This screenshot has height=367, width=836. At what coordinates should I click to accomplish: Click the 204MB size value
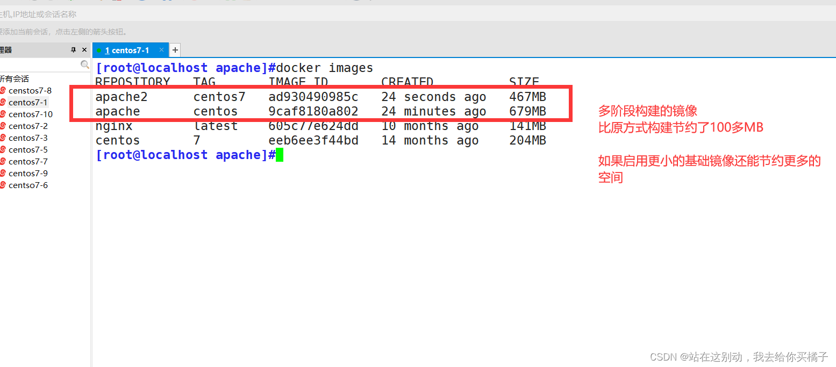click(527, 140)
